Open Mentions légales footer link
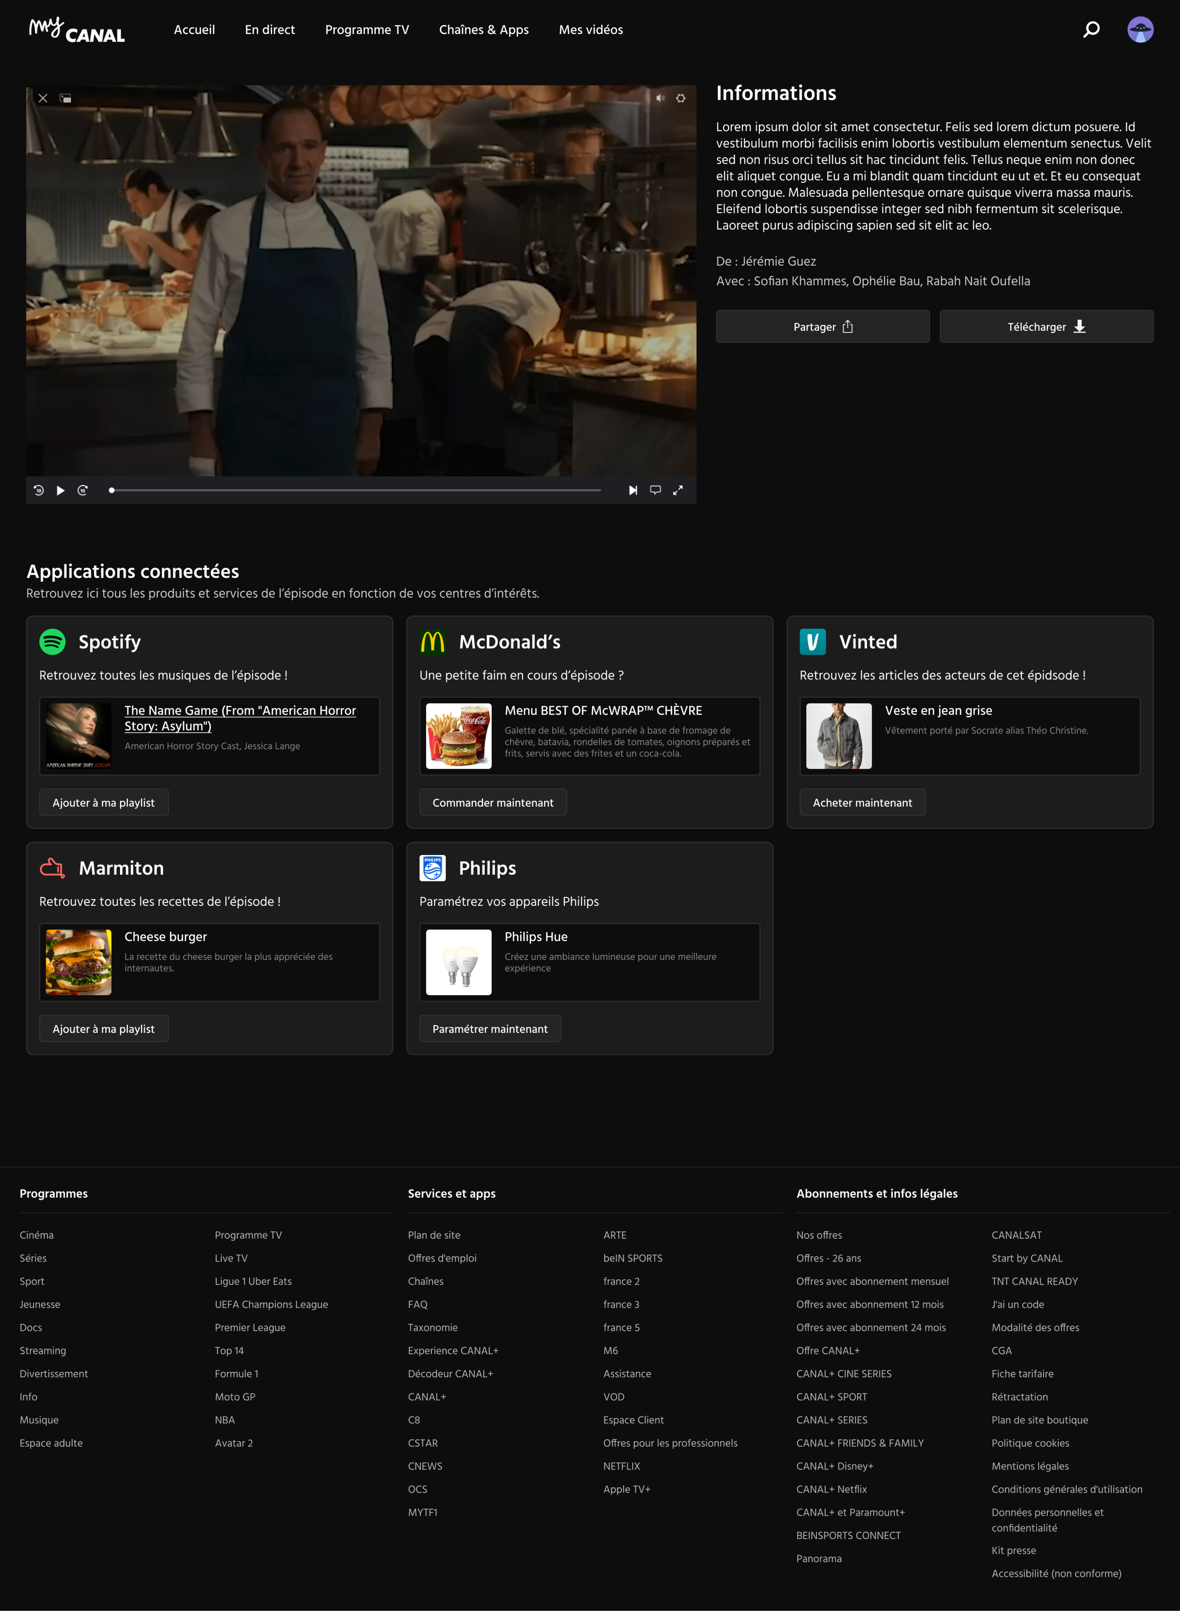This screenshot has width=1180, height=1611. (x=1030, y=1466)
